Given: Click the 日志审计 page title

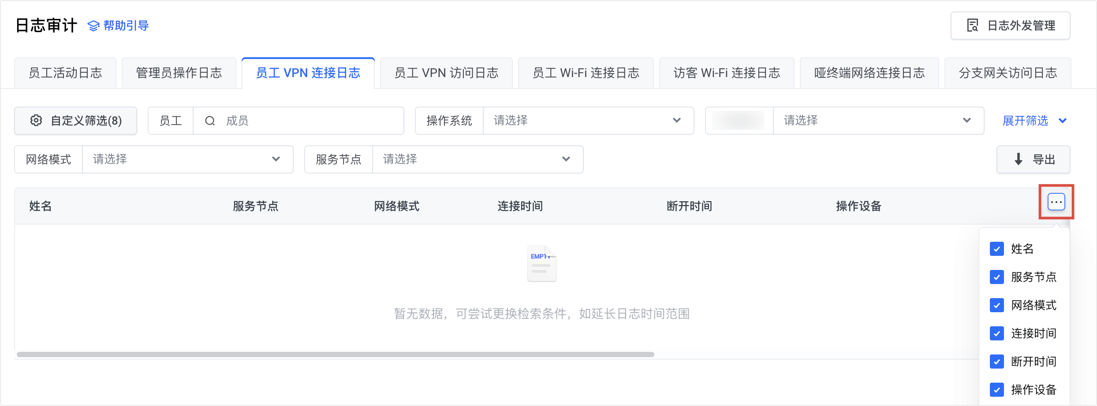Looking at the screenshot, I should (x=46, y=26).
